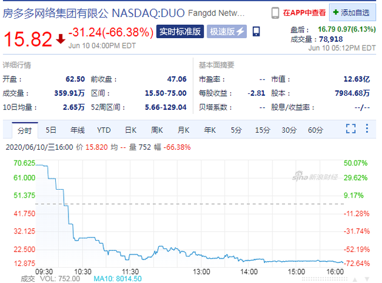
Task: Click the day range 15.50-75.00
Action: 166,93
